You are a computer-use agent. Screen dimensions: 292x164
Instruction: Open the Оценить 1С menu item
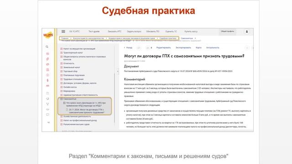click(x=171, y=31)
